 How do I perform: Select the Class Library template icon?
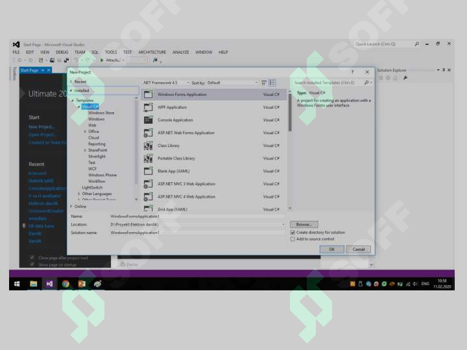pos(147,145)
